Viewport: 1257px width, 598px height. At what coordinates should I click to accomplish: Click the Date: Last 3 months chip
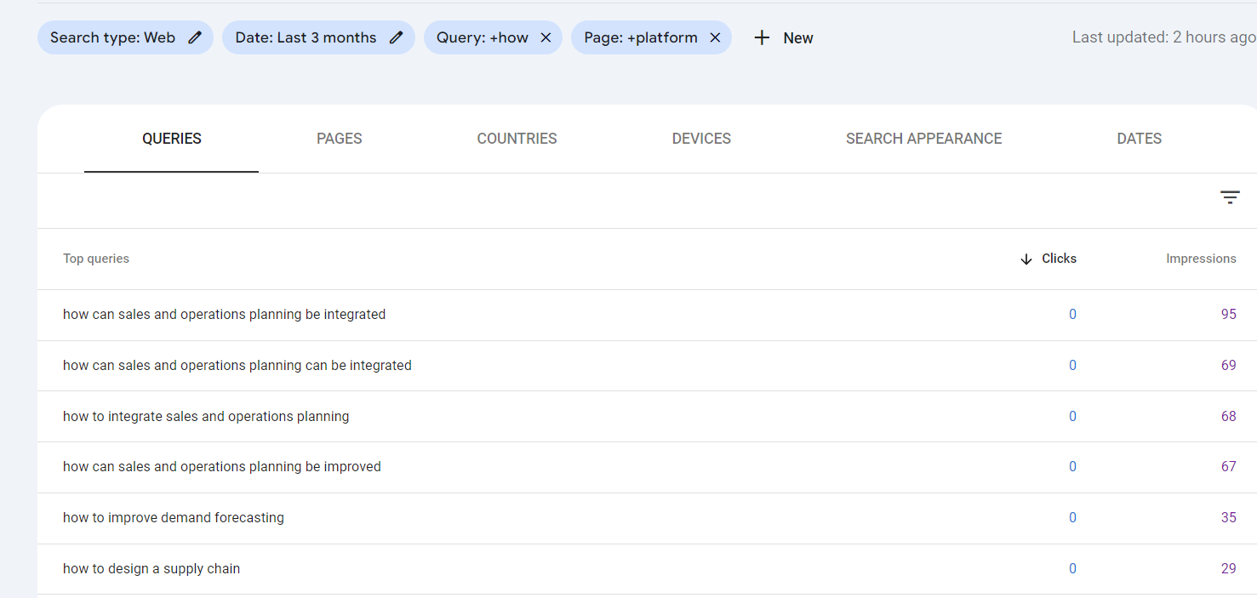click(318, 37)
